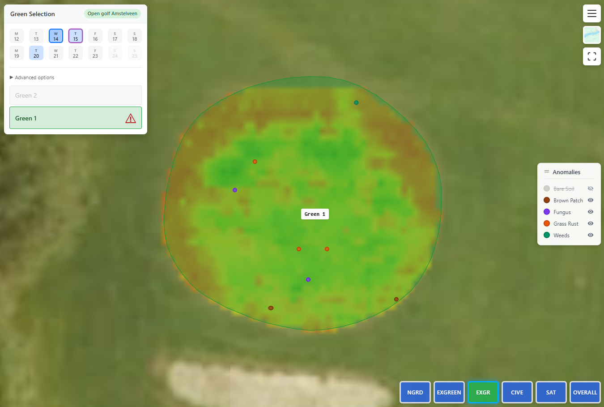Click the purple Fungus color swatch
The height and width of the screenshot is (407, 604).
(x=546, y=212)
